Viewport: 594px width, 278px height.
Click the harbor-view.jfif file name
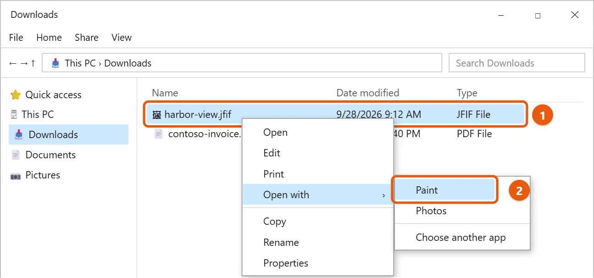pos(198,115)
